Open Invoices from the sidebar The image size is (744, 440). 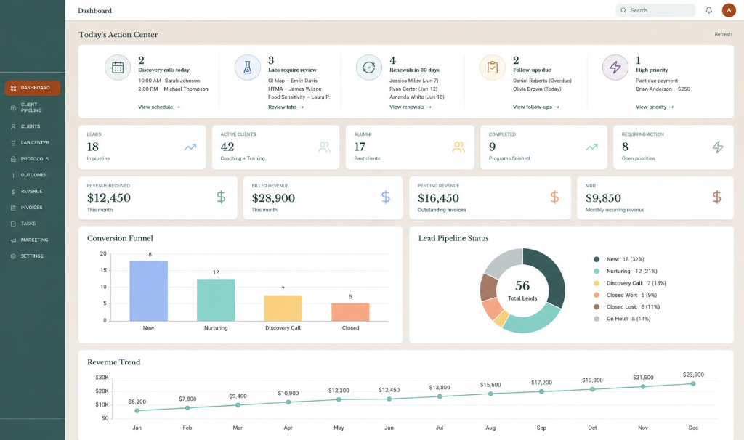(x=32, y=208)
